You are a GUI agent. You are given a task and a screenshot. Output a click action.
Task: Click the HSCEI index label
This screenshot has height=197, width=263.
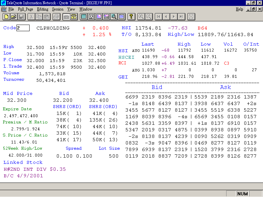pyautogui.click(x=127, y=57)
